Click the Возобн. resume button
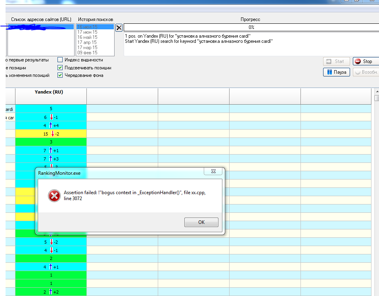Screen dimensions: 379x296 pos(366,72)
